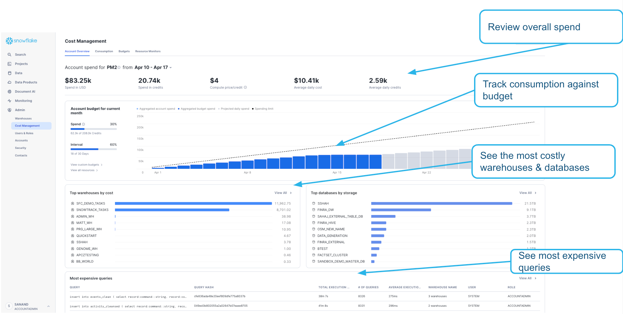
Task: Expand View All for top warehouses
Action: click(x=283, y=193)
